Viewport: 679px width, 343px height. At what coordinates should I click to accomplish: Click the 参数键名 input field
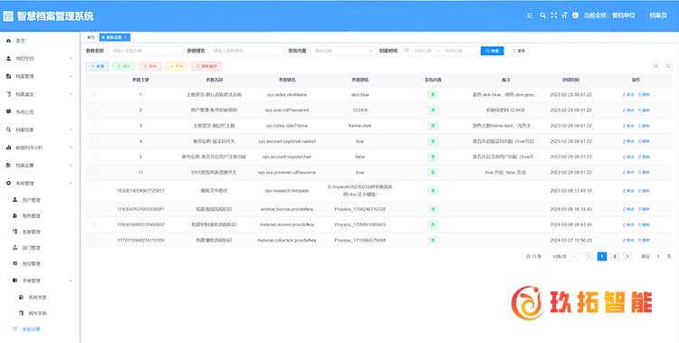click(x=247, y=51)
